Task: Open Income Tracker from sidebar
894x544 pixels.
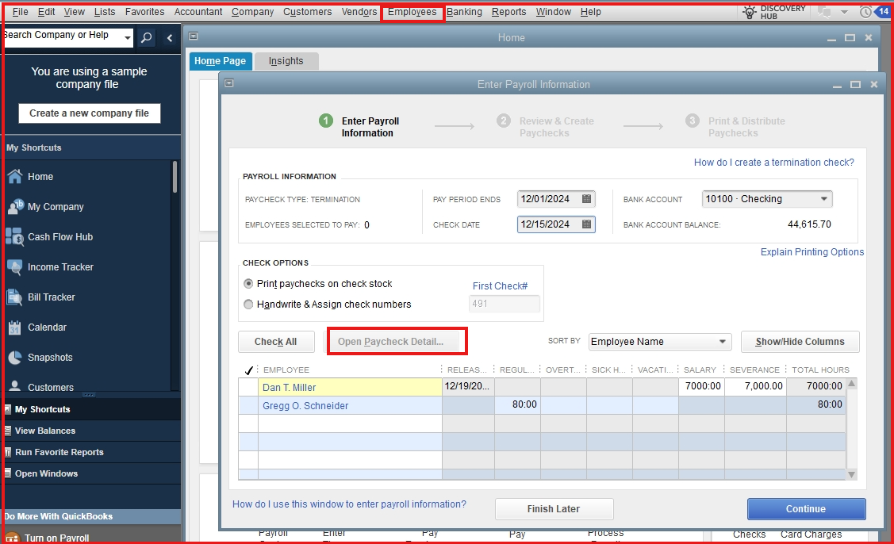Action: click(15, 267)
